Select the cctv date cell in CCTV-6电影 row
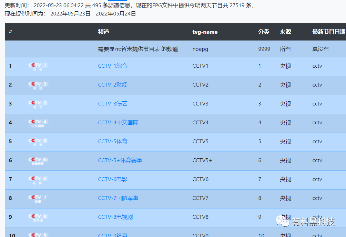Screen dimensions: 346x237 pos(317,179)
